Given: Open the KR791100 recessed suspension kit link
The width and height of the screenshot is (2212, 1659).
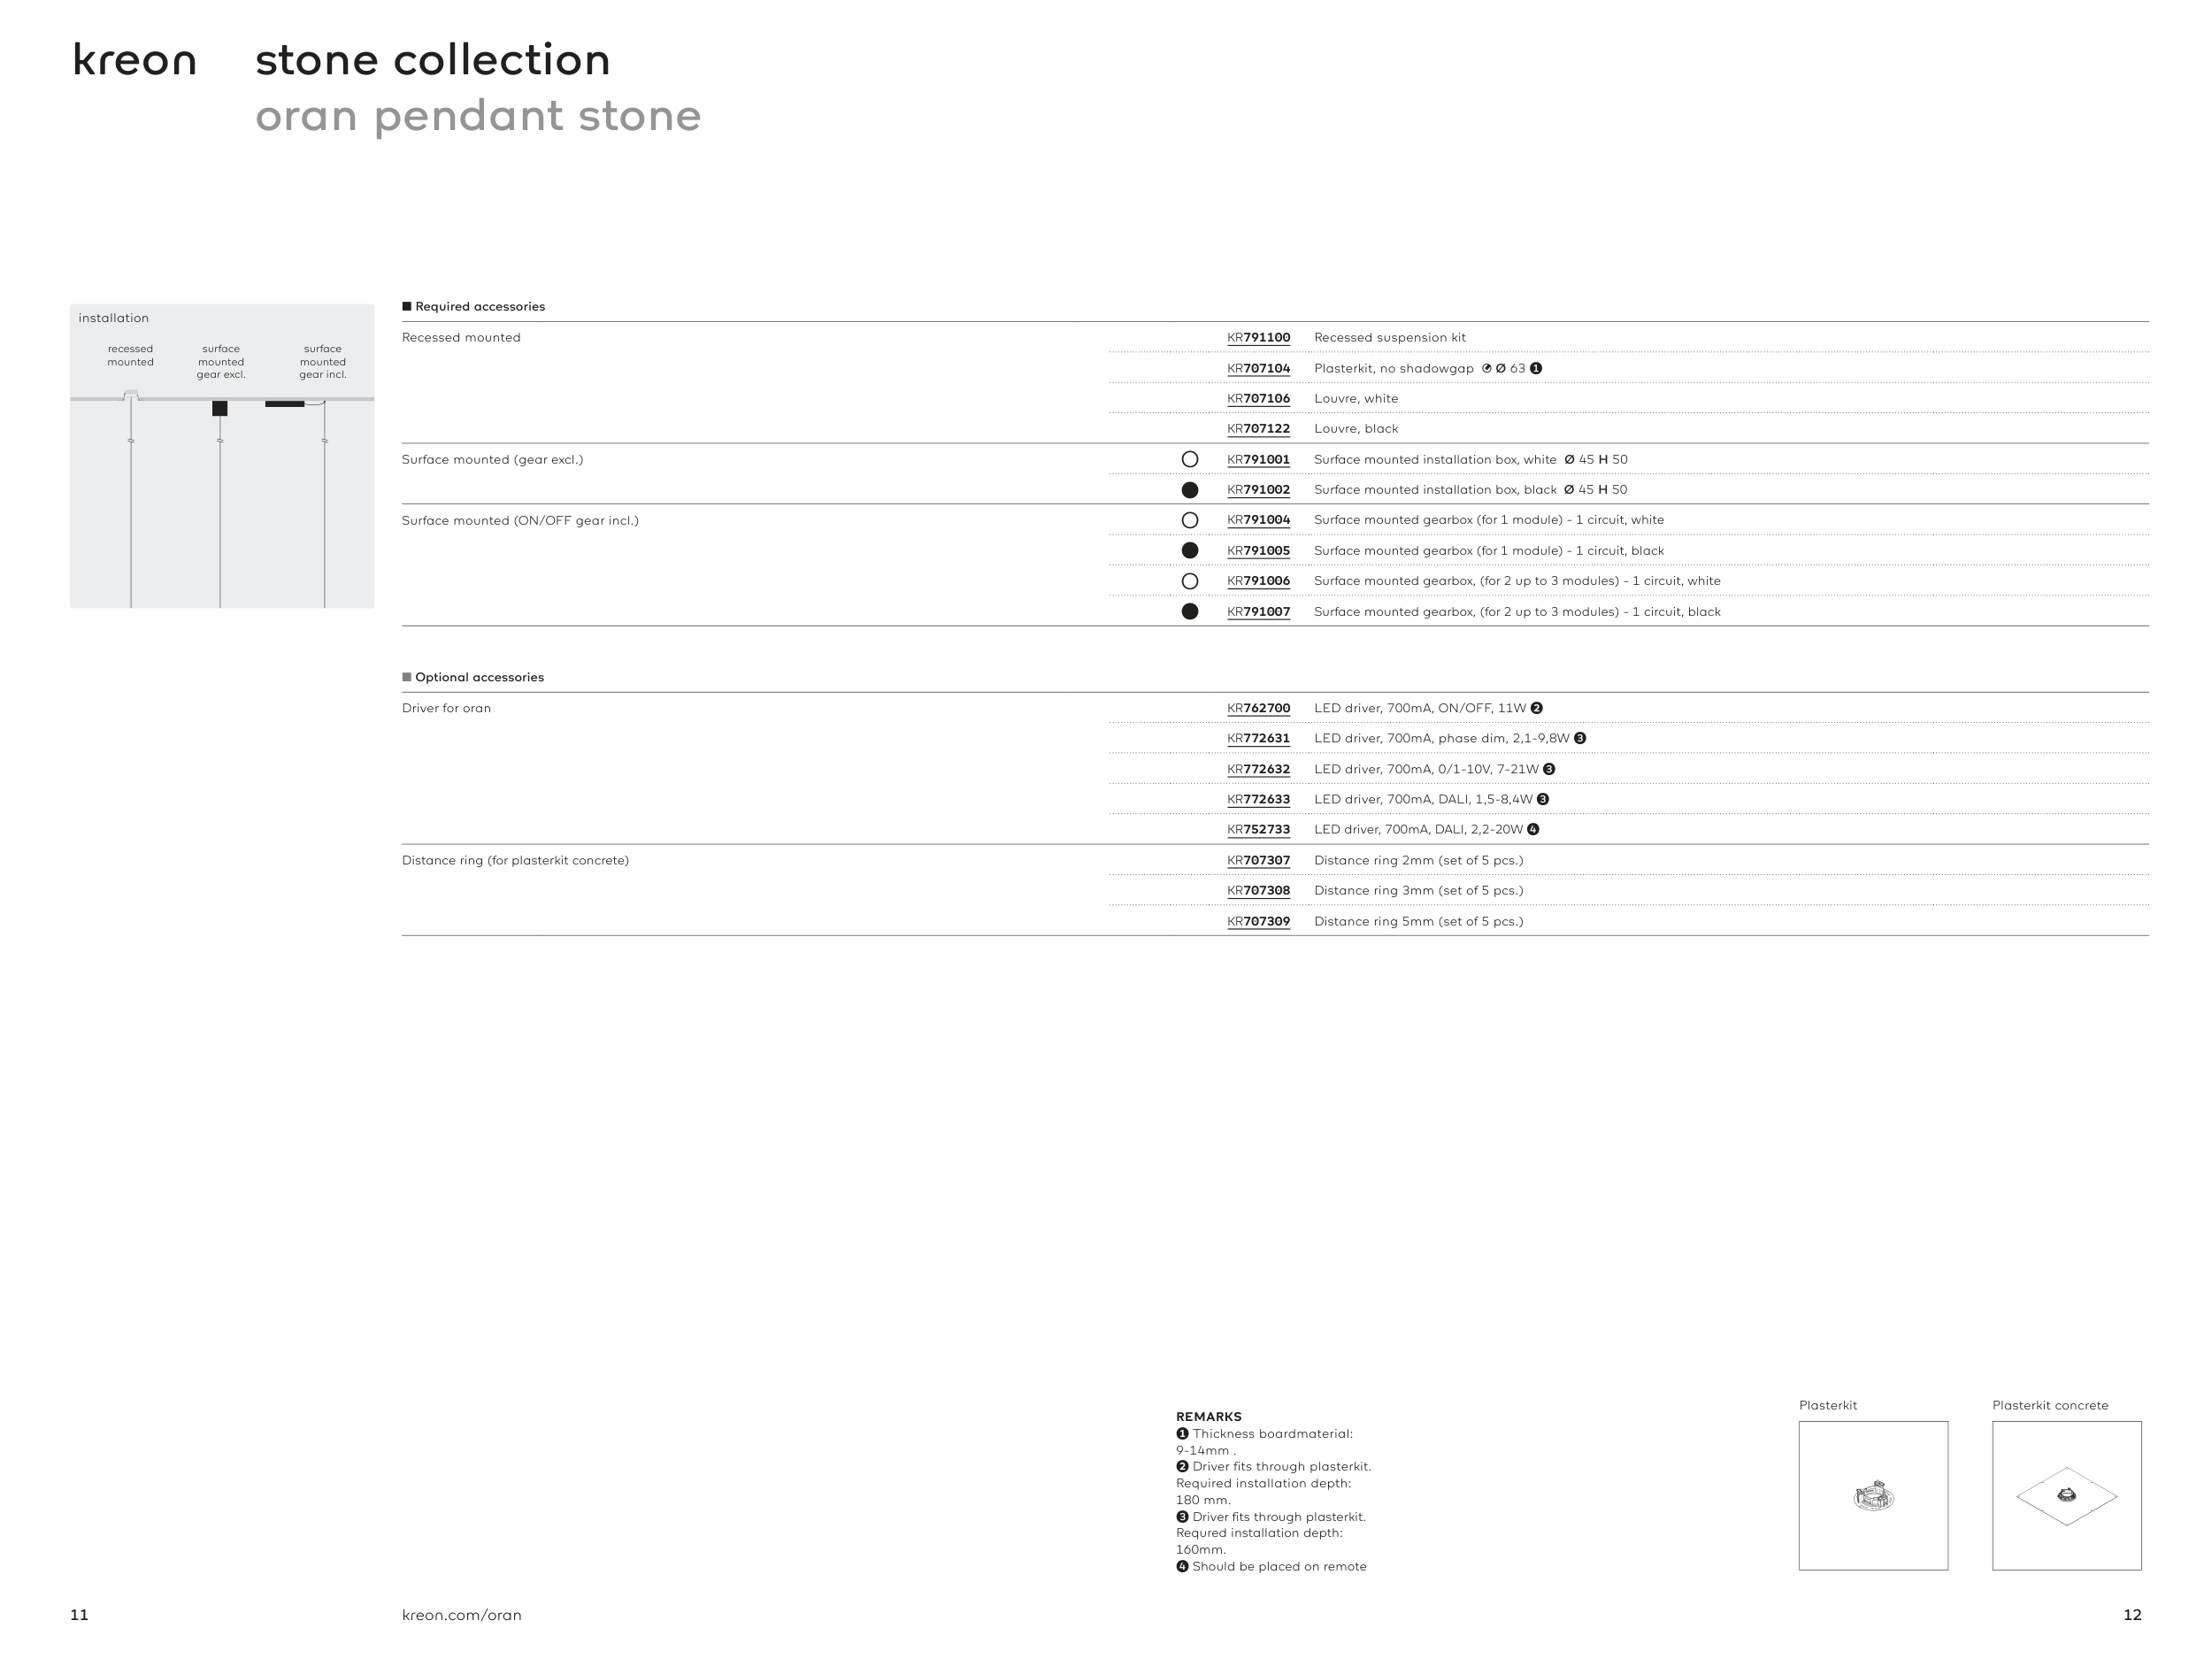Looking at the screenshot, I should pos(1258,338).
